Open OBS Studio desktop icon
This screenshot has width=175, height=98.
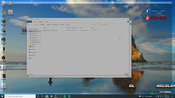point(3,59)
